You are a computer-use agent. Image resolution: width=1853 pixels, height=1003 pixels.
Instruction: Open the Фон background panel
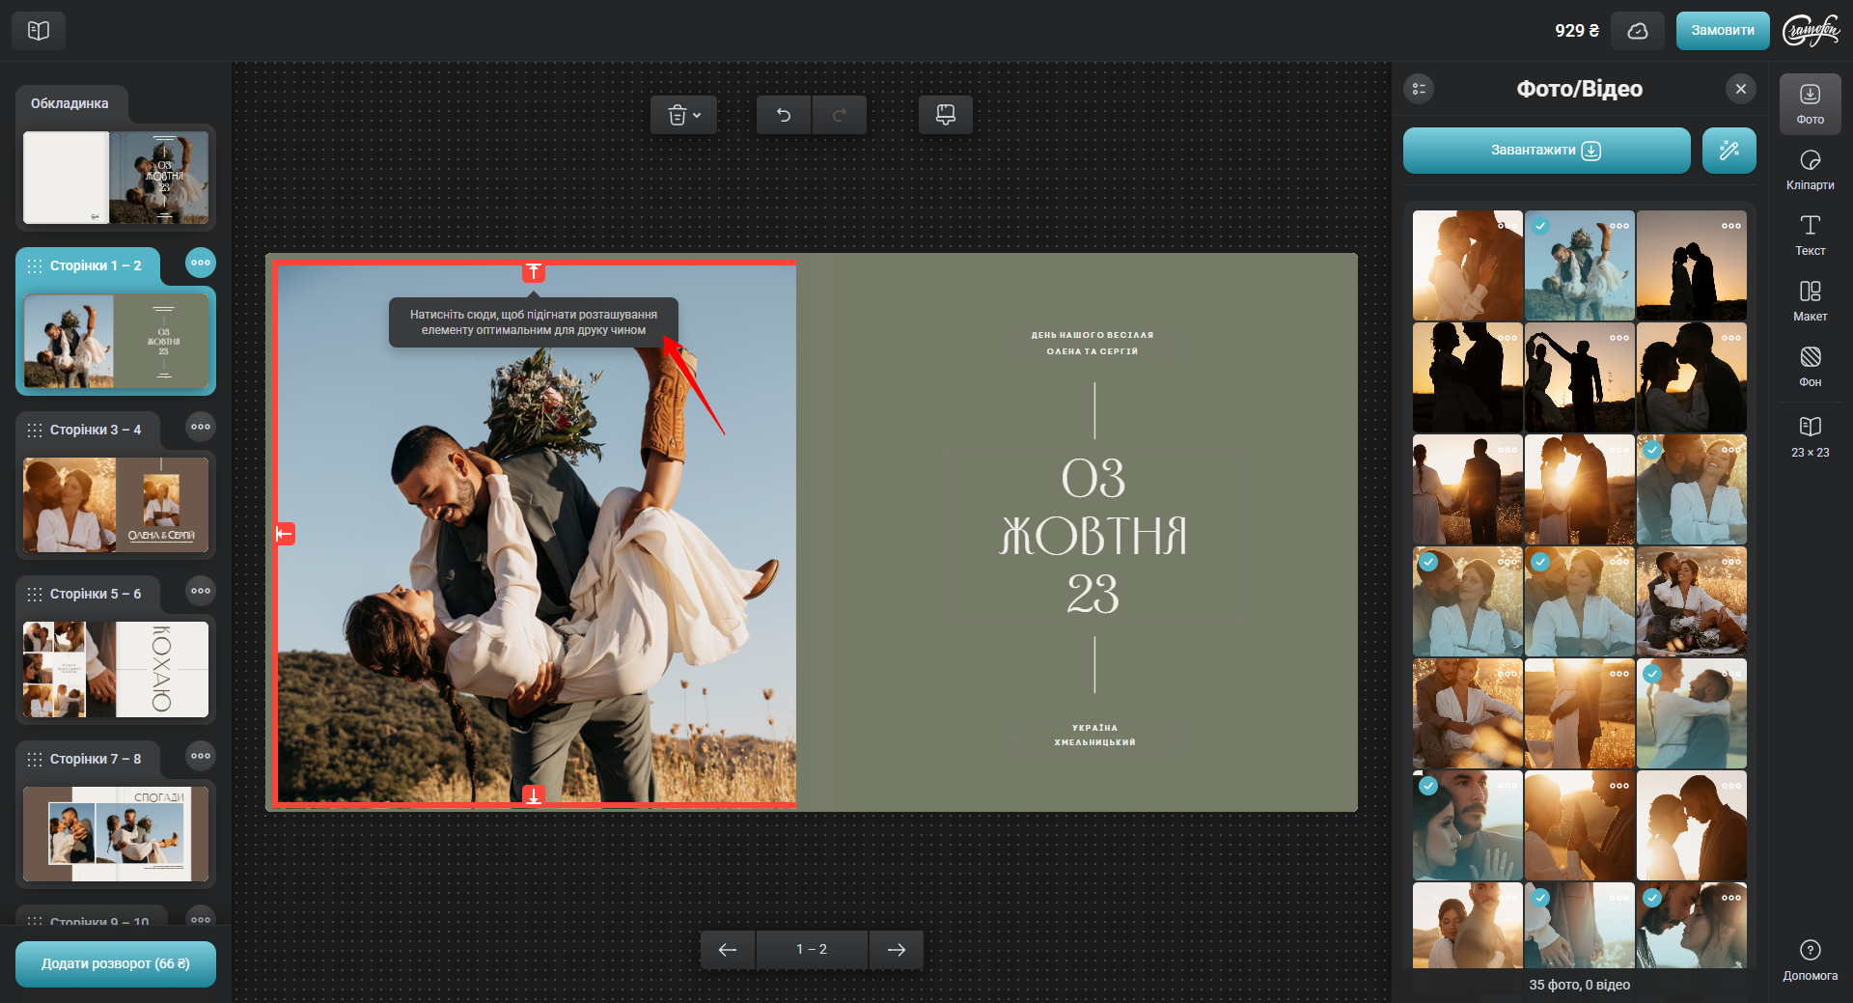click(1810, 366)
